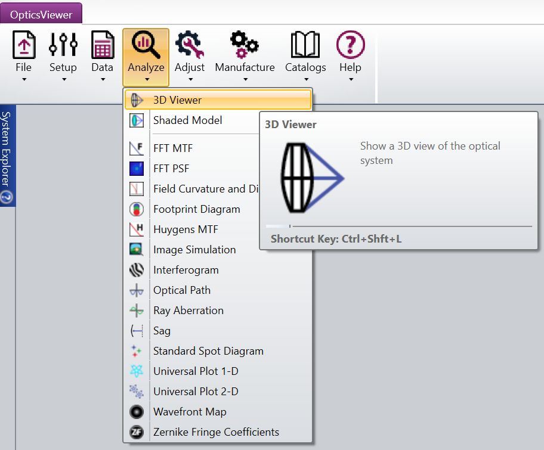
Task: Click the Zernike Fringe Coefficients ZF icon
Action: tap(137, 432)
